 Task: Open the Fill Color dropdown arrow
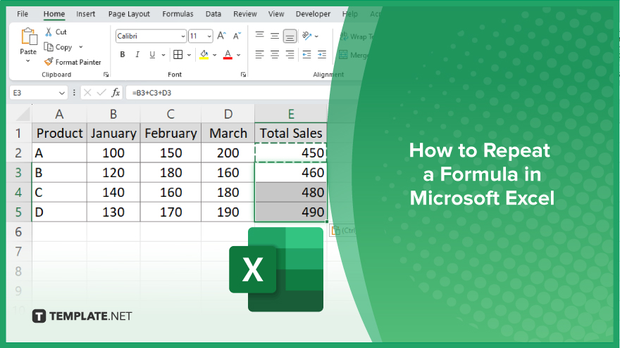click(x=214, y=55)
